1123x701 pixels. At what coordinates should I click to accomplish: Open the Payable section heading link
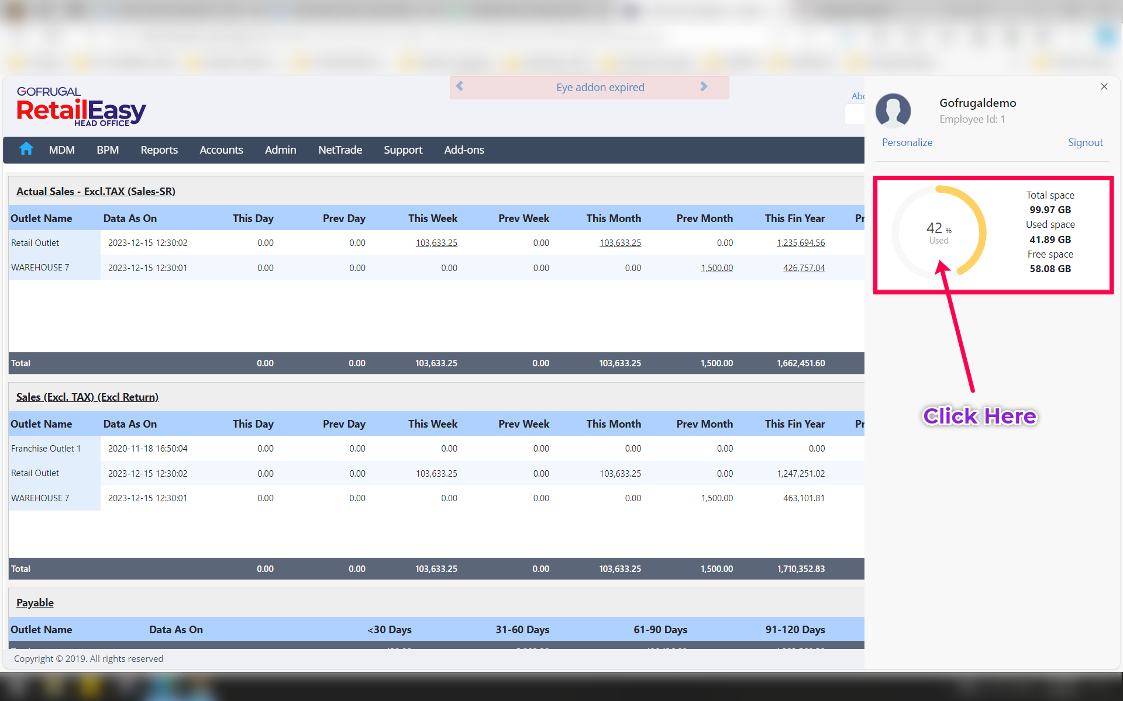coord(35,603)
